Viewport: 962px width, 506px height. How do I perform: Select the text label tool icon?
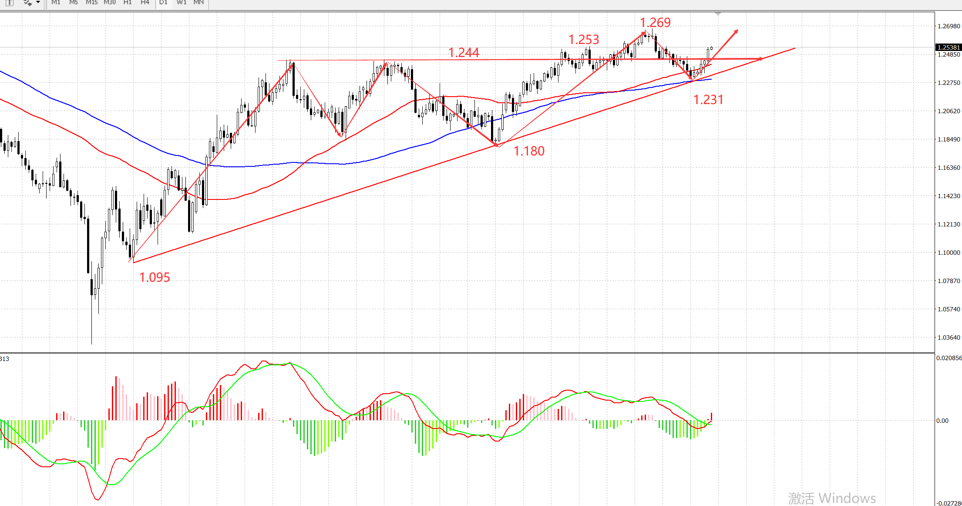[10, 3]
